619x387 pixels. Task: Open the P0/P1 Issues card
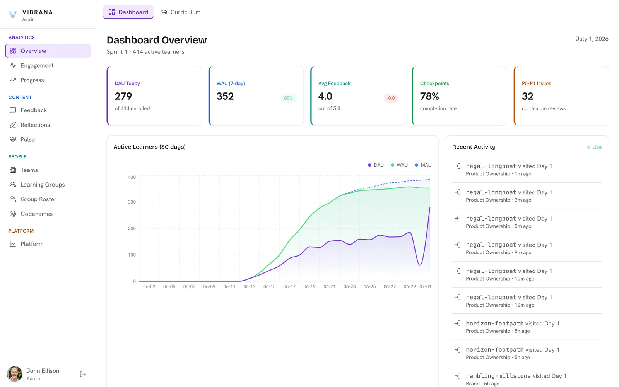(x=561, y=96)
